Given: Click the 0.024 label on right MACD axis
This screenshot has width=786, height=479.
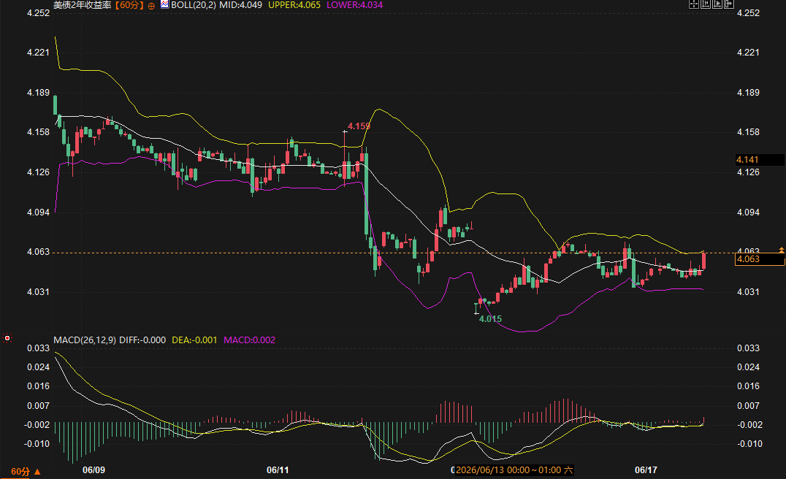Looking at the screenshot, I should pyautogui.click(x=748, y=367).
